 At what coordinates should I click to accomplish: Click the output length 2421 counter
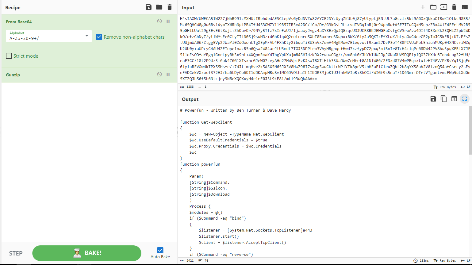187,261
